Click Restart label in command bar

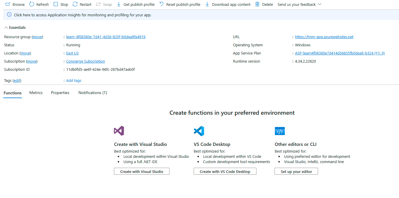click(x=86, y=4)
